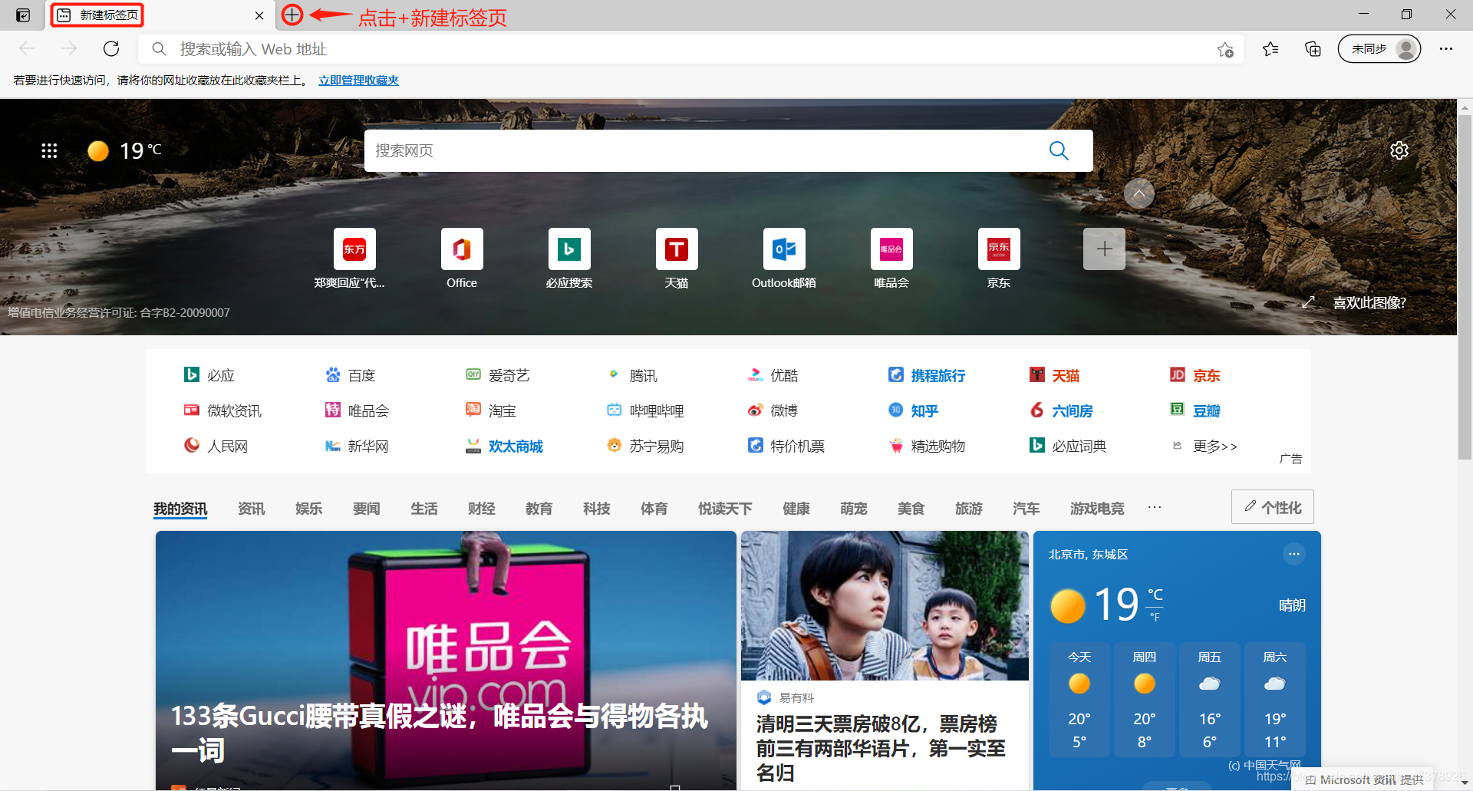The height and width of the screenshot is (791, 1473).
Task: Open the Favorites list icon
Action: tap(1270, 49)
